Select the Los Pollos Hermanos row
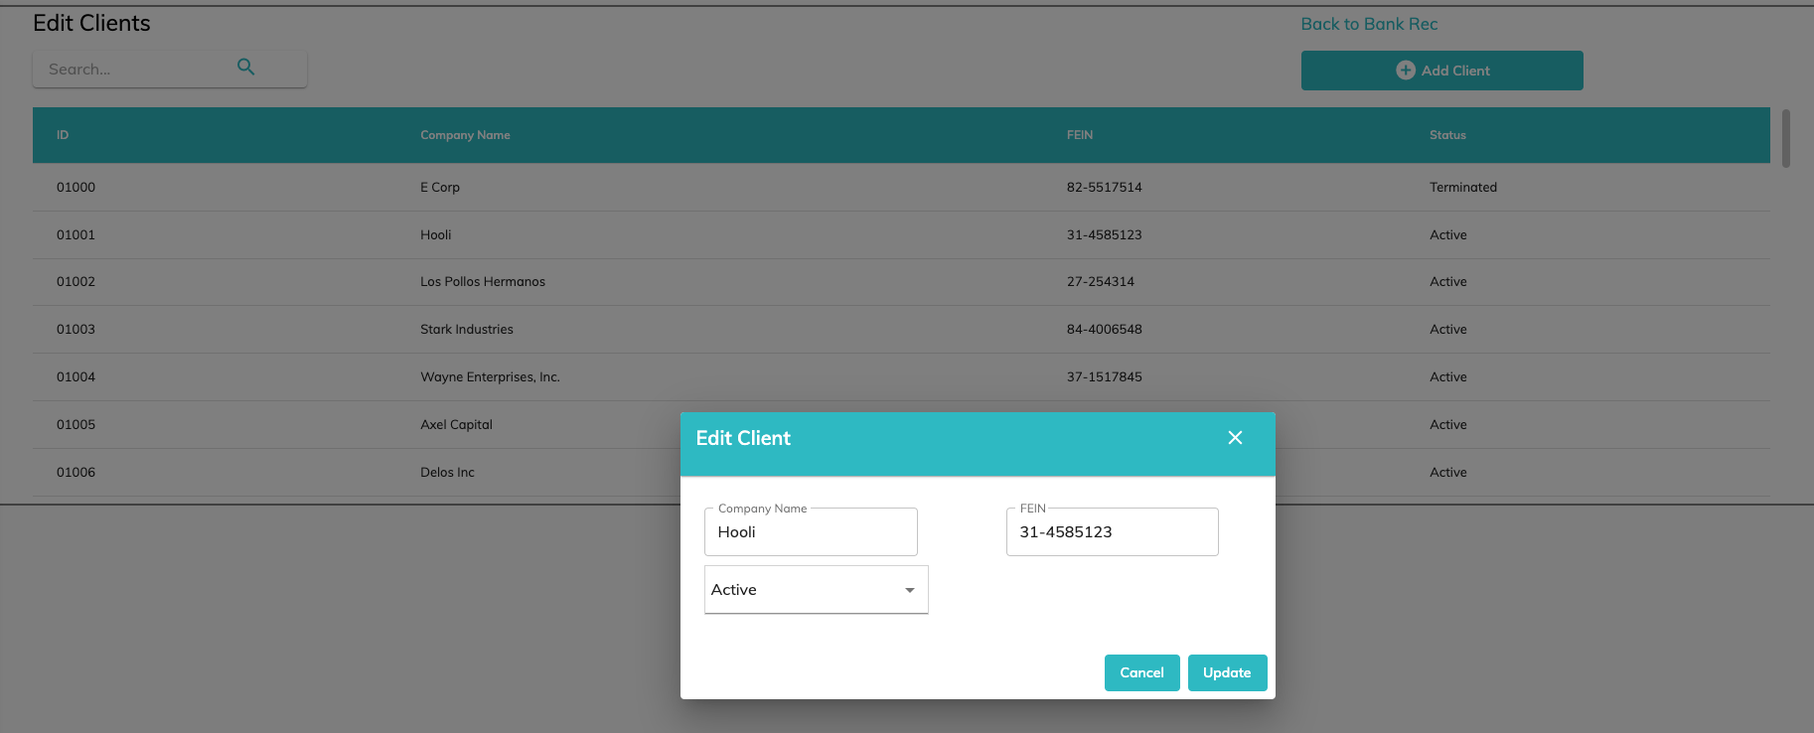 tap(483, 282)
